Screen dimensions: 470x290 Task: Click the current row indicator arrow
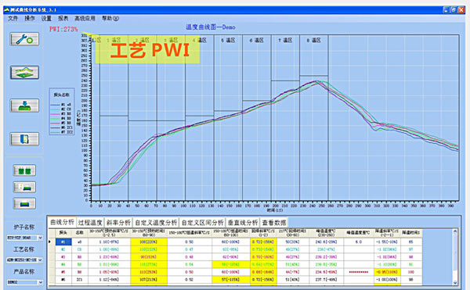(x=50, y=242)
